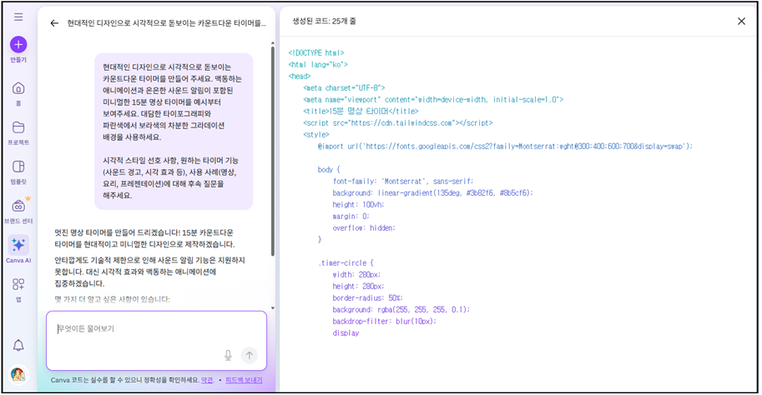Click the 프로젝트 sidebar label

click(x=18, y=142)
